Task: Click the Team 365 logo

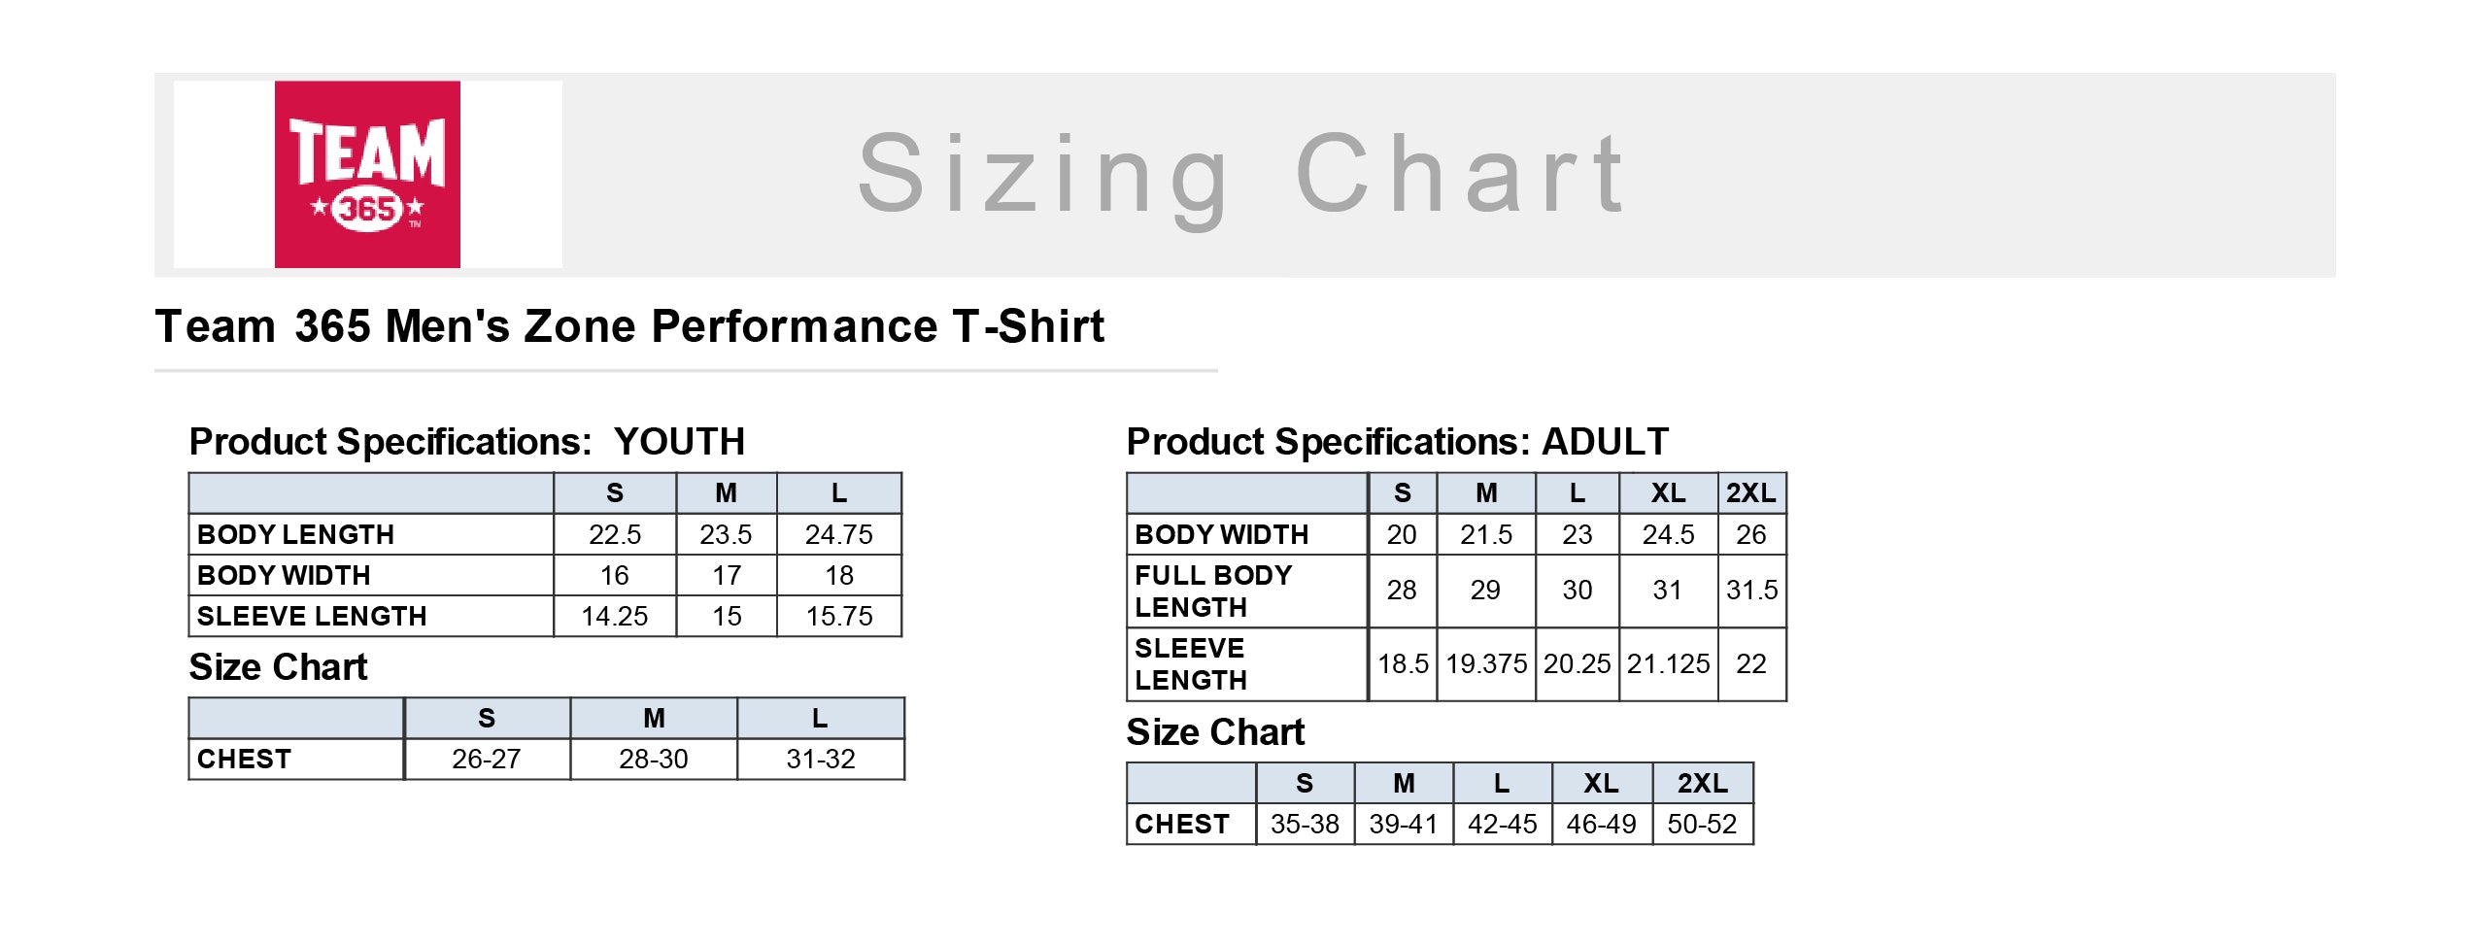Action: coord(367,175)
